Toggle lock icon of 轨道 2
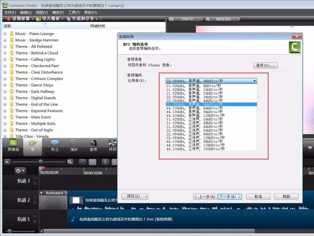Image resolution: width=314 pixels, height=236 pixels. (35, 202)
